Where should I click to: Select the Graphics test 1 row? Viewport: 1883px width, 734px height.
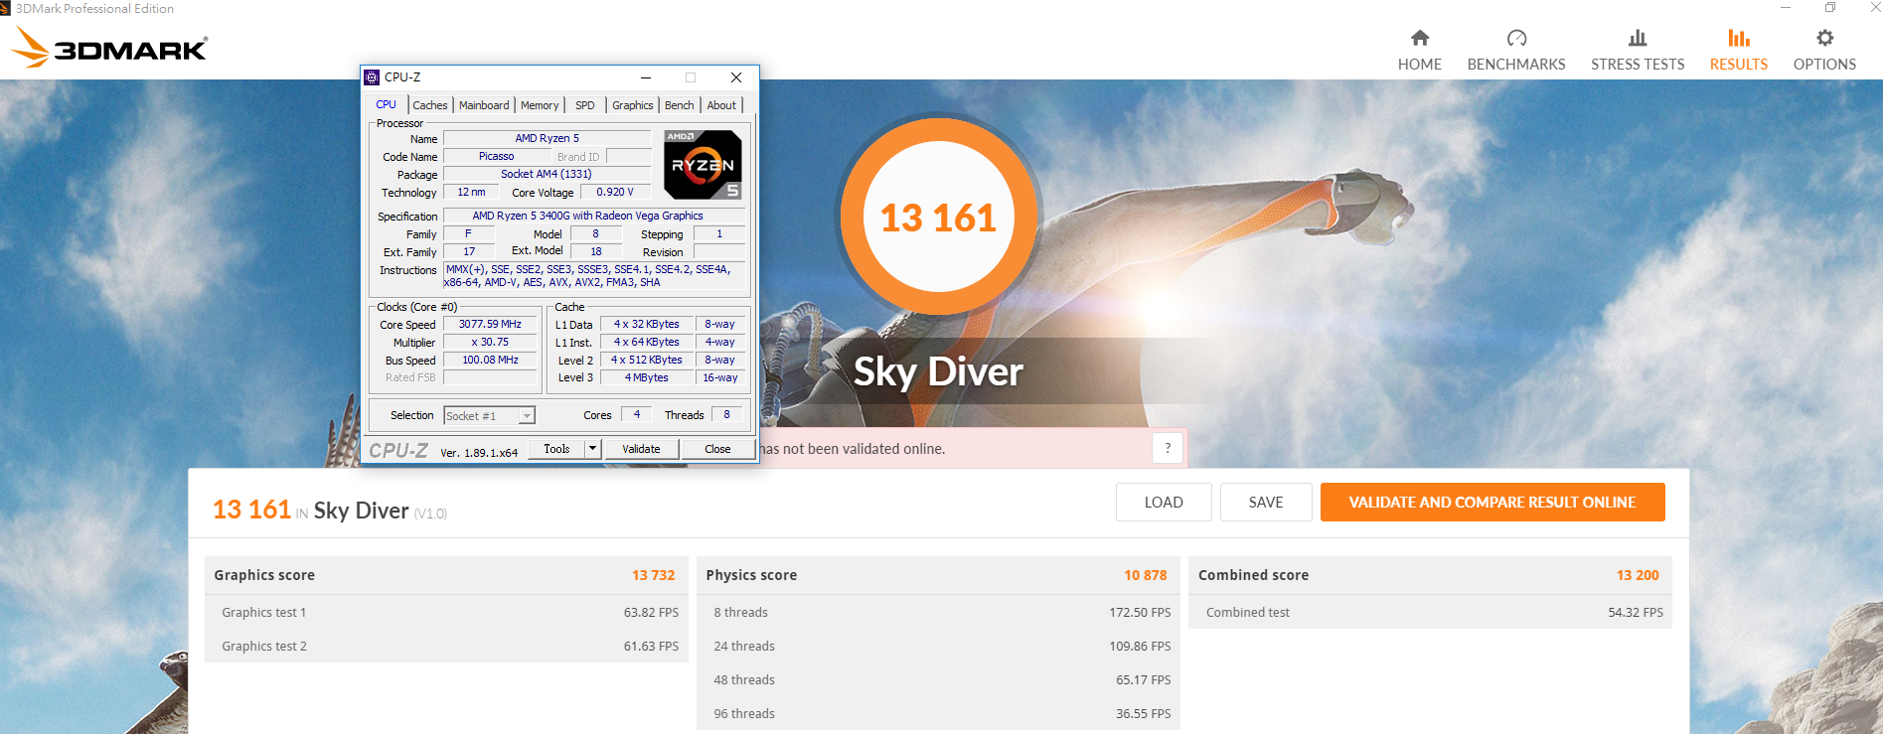[x=446, y=612]
